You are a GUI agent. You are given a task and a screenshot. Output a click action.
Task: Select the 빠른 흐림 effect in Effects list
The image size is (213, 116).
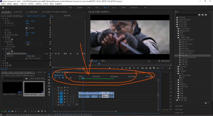[x=184, y=56]
